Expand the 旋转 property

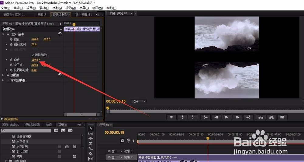coord(6,60)
